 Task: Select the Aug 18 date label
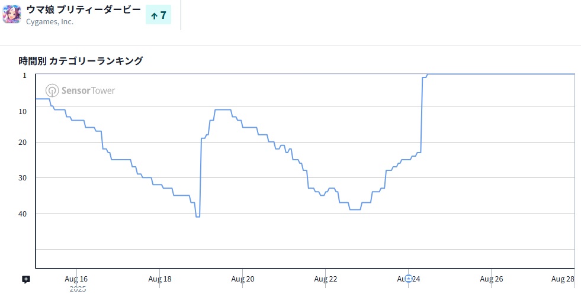160,279
